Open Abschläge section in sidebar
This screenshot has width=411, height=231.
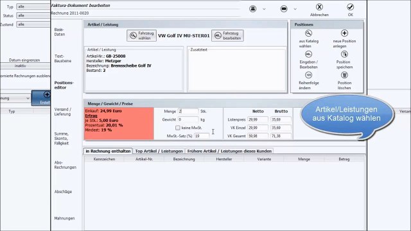63,192
